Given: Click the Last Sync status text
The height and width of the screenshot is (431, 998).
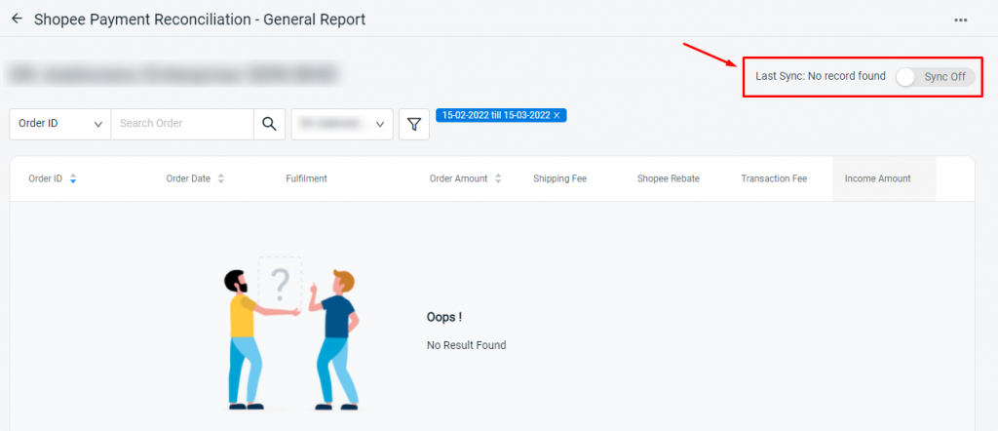Looking at the screenshot, I should [x=821, y=76].
